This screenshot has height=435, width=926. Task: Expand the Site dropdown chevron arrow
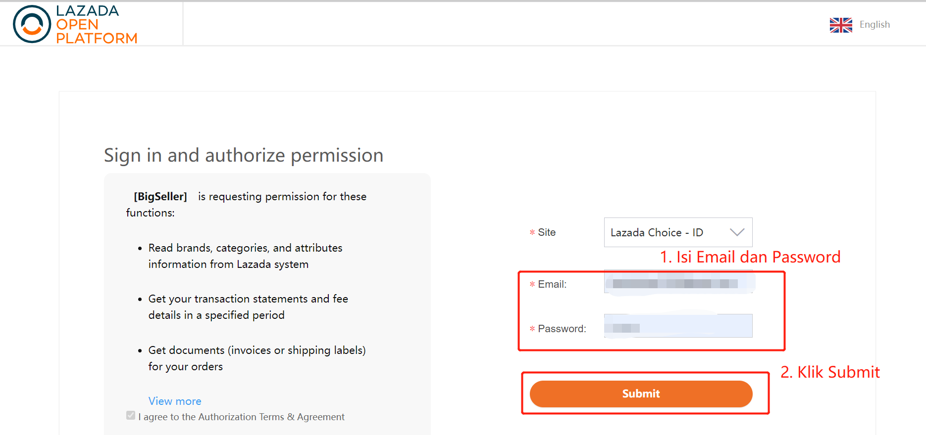(737, 232)
